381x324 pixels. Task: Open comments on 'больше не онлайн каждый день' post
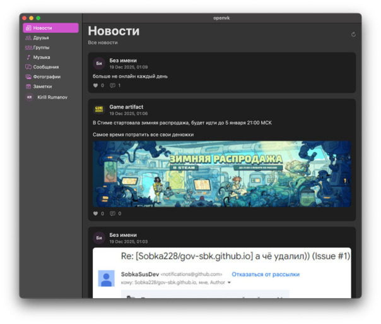click(x=112, y=85)
